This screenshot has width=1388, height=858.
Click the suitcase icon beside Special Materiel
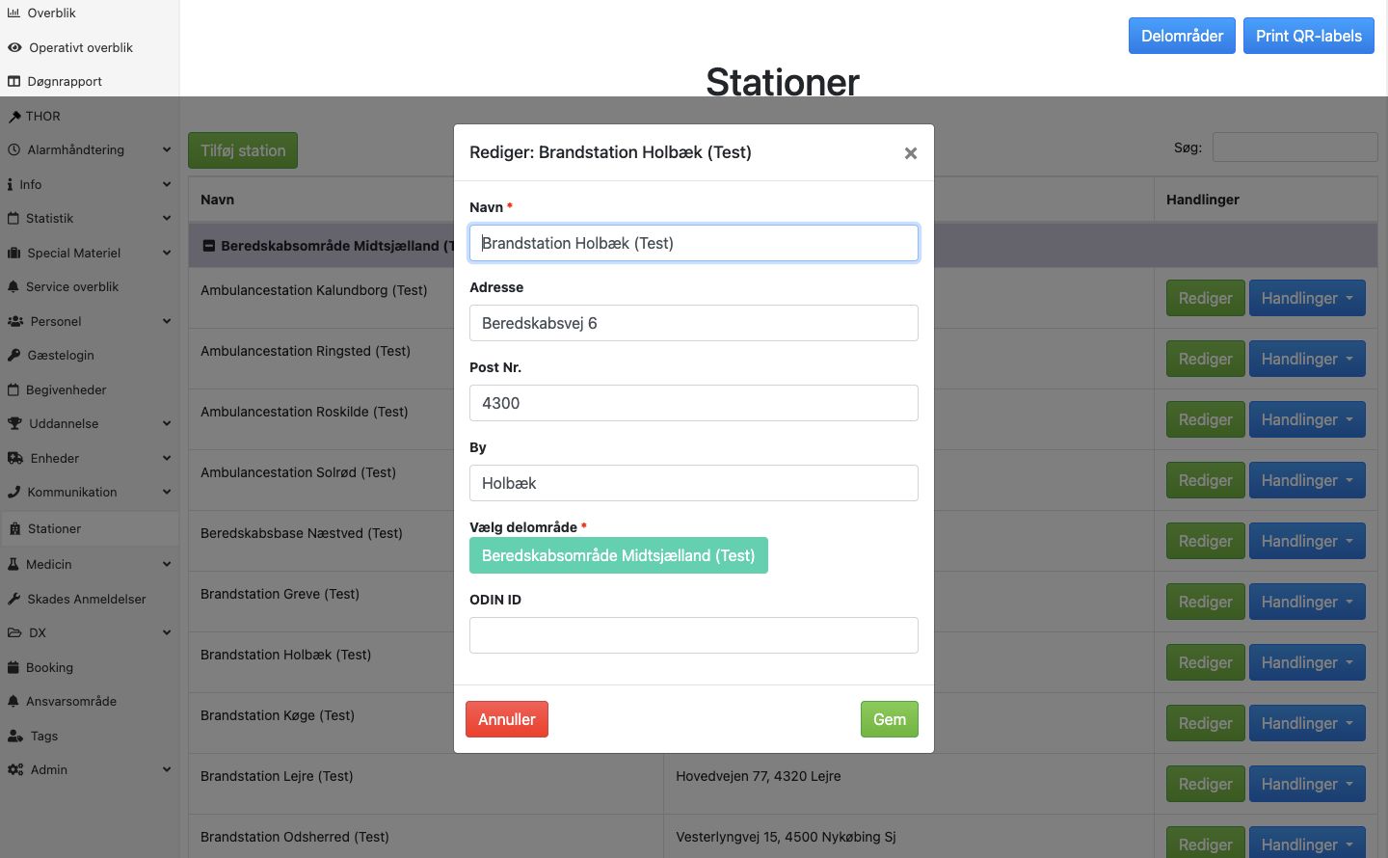point(13,254)
